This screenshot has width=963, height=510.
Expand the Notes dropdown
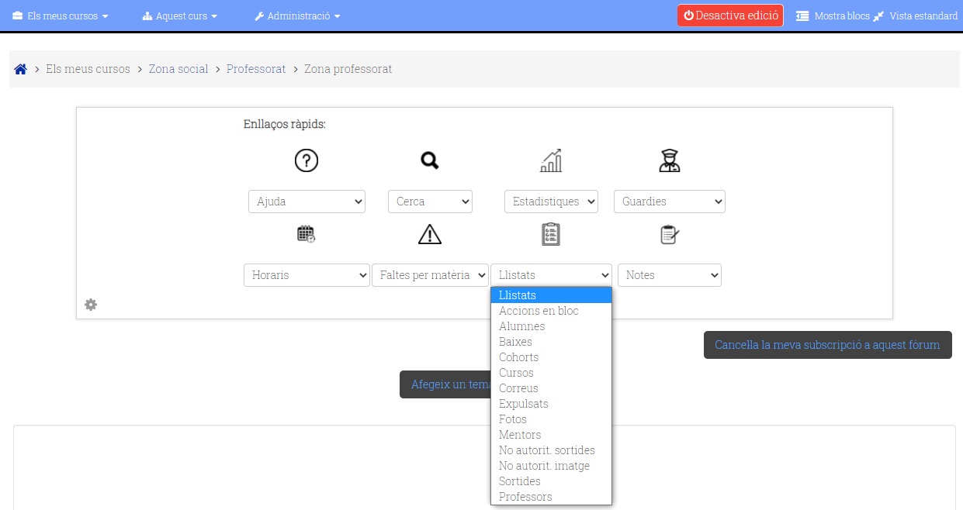670,275
